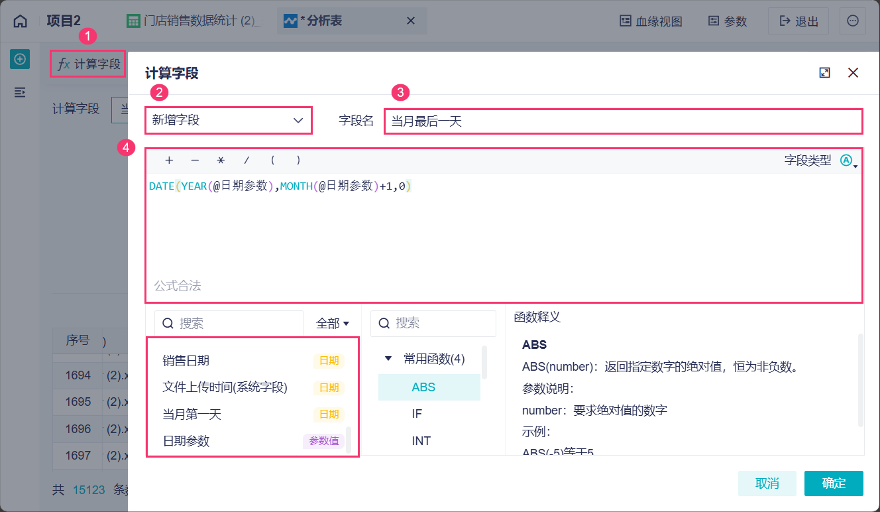Click the total count 15123
The image size is (880, 512).
point(89,490)
